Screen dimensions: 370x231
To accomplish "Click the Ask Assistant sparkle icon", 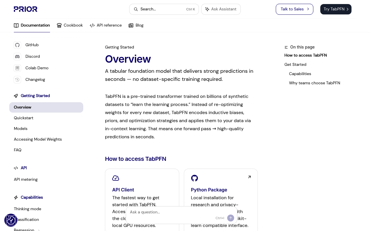I will (207, 9).
